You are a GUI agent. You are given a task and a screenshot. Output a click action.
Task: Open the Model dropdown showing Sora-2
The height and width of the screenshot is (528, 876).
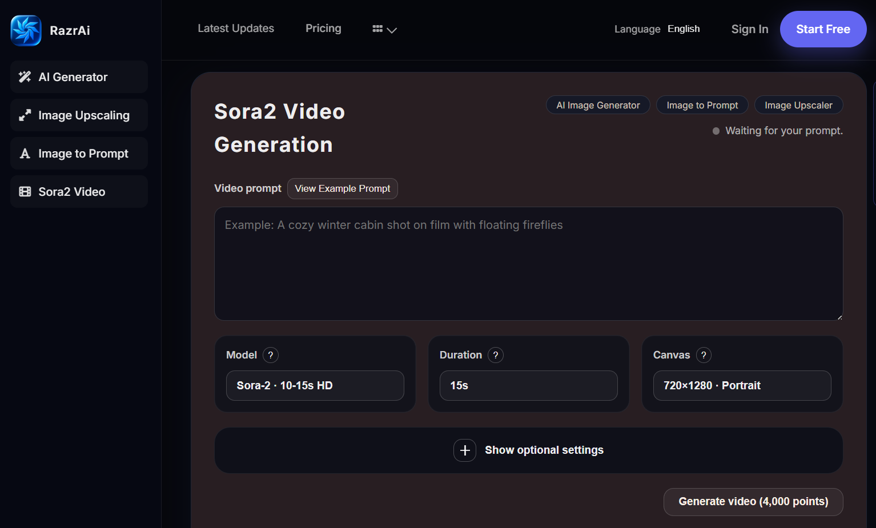315,386
